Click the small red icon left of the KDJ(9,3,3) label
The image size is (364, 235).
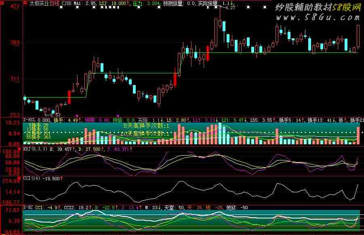19,149
